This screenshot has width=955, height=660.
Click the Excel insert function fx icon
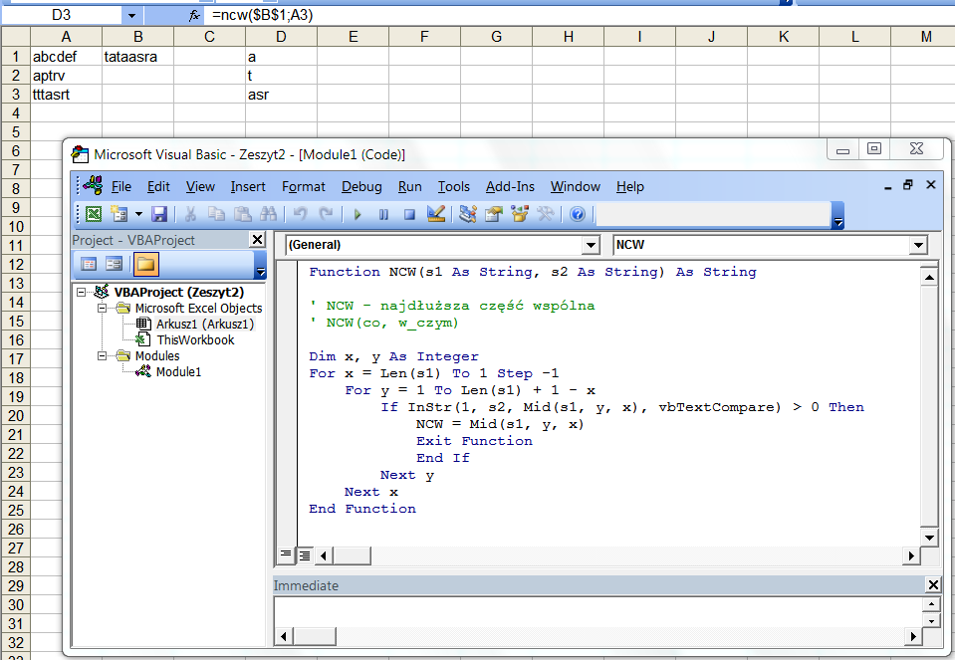193,15
